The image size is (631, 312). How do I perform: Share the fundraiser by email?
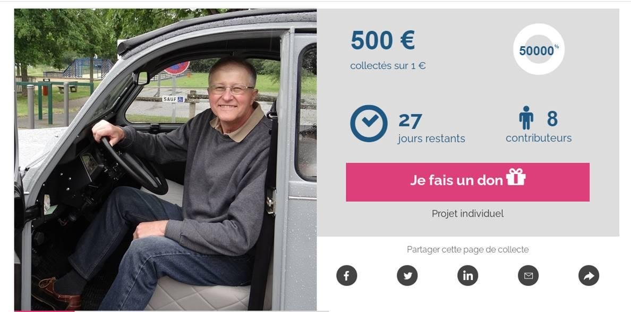click(x=528, y=276)
